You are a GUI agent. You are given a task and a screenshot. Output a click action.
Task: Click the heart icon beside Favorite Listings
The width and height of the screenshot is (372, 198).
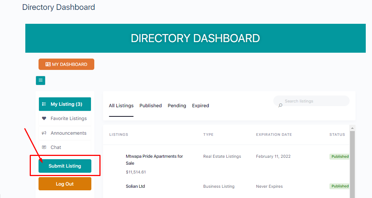pos(44,118)
